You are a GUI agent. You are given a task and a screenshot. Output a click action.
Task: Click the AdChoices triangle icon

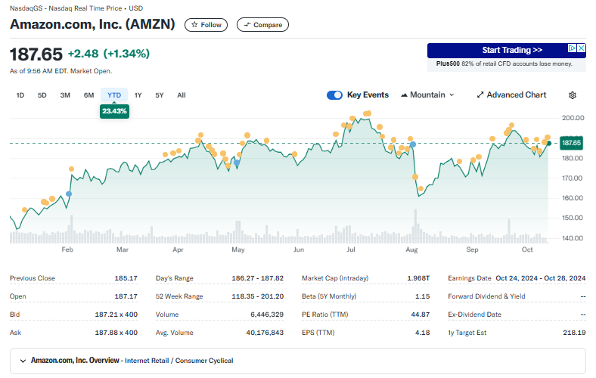[572, 48]
